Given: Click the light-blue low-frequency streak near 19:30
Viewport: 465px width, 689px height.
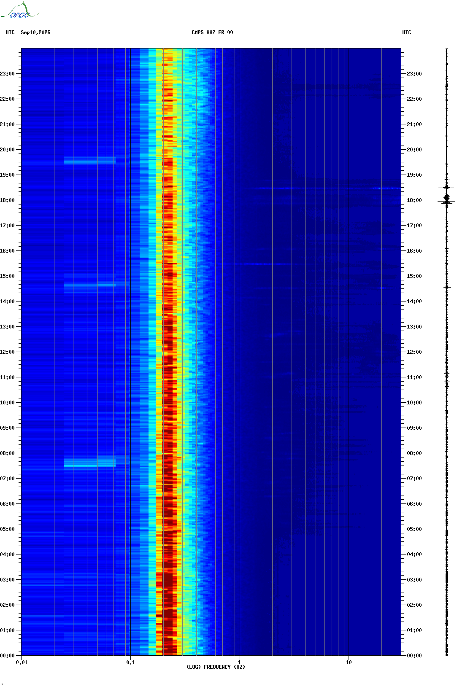Looking at the screenshot, I should [89, 161].
